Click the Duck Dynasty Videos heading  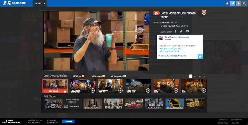tap(55, 76)
